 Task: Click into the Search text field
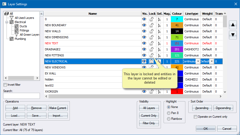coord(21,96)
